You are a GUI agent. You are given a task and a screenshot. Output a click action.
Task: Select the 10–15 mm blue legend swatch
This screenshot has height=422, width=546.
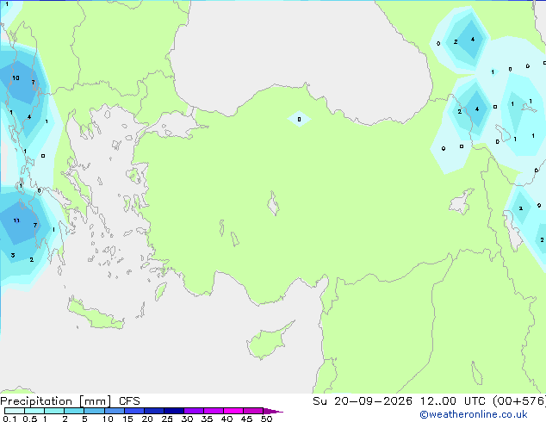point(115,411)
